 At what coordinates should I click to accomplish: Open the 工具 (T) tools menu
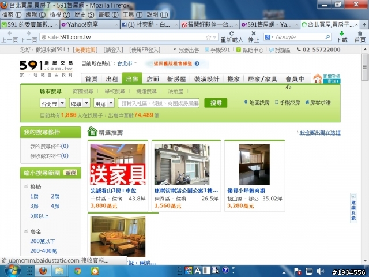click(x=133, y=15)
